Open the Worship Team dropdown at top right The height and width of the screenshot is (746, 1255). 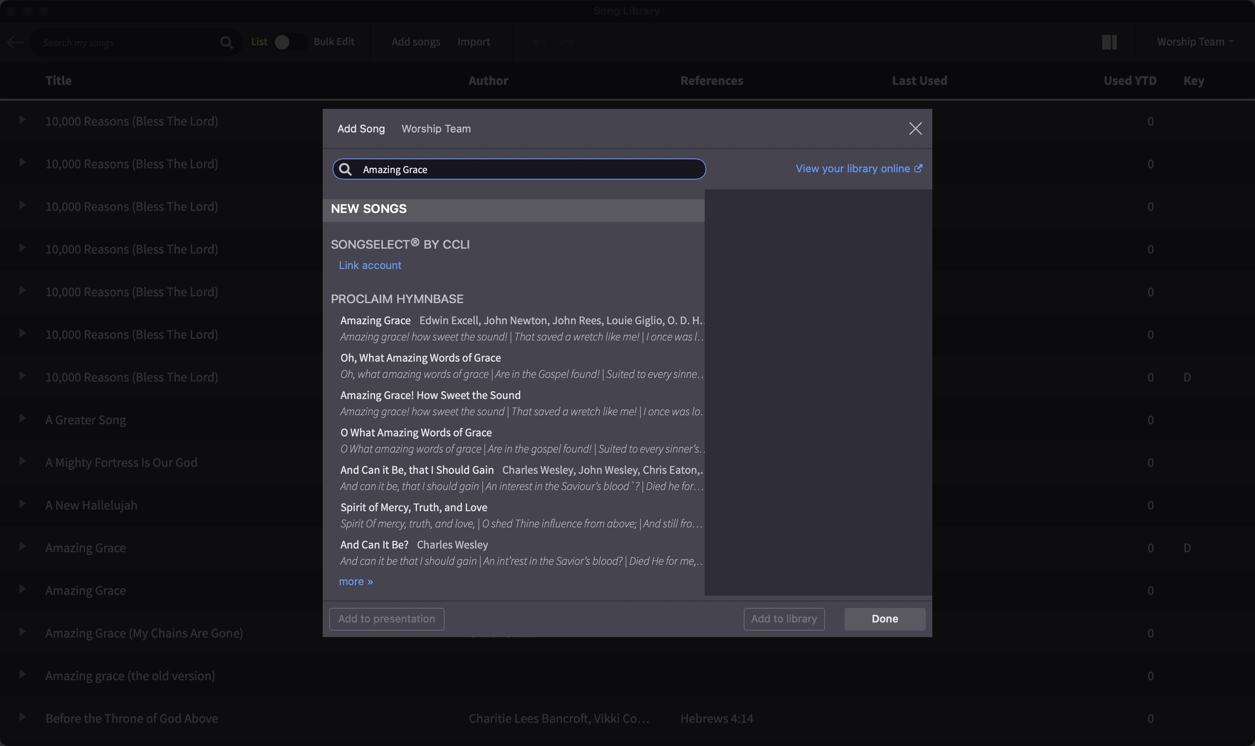tap(1195, 42)
